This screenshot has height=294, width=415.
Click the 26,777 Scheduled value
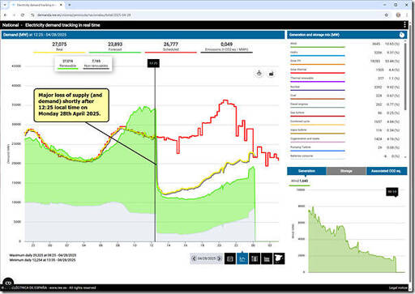click(171, 44)
